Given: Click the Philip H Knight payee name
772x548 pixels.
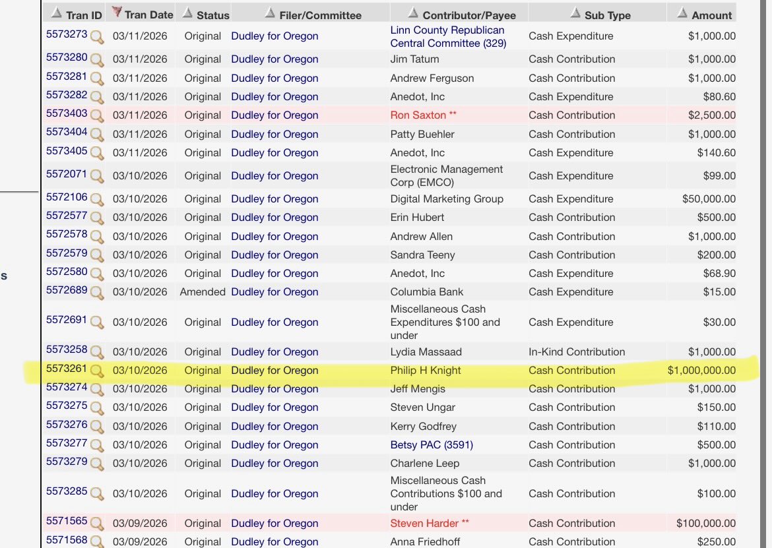Looking at the screenshot, I should pos(426,371).
